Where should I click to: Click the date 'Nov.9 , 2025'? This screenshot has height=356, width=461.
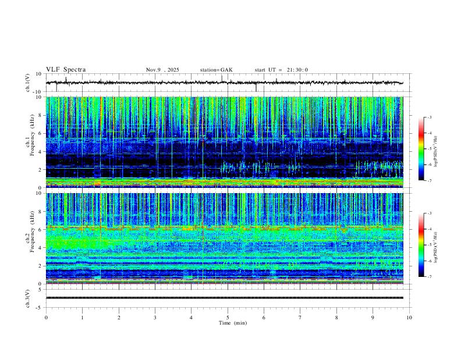pyautogui.click(x=162, y=70)
